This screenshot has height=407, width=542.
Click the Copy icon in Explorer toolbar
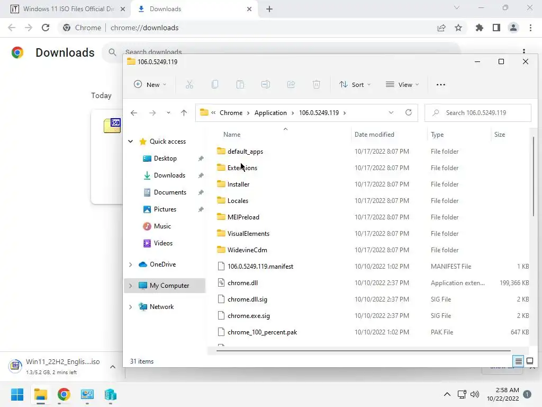[x=215, y=84]
